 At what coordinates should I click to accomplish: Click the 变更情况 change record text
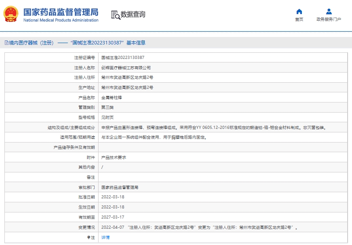pos(200,227)
